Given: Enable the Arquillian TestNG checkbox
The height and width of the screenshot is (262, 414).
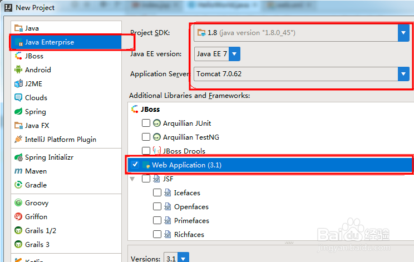Looking at the screenshot, I should [146, 137].
